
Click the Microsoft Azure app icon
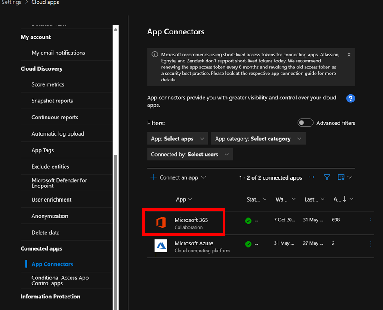click(161, 246)
